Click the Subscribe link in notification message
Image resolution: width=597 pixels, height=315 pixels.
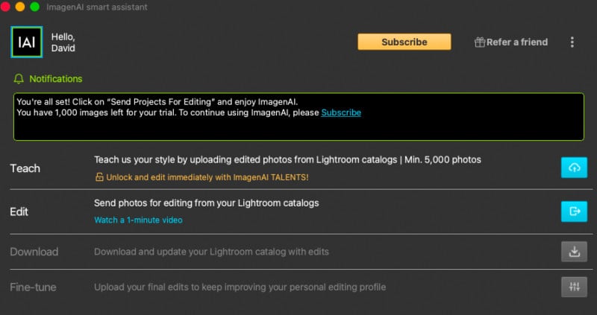click(x=341, y=112)
